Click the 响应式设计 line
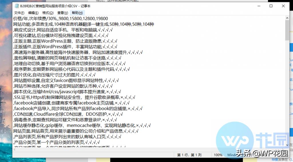Screen dimensions: 293x162 (63, 30)
